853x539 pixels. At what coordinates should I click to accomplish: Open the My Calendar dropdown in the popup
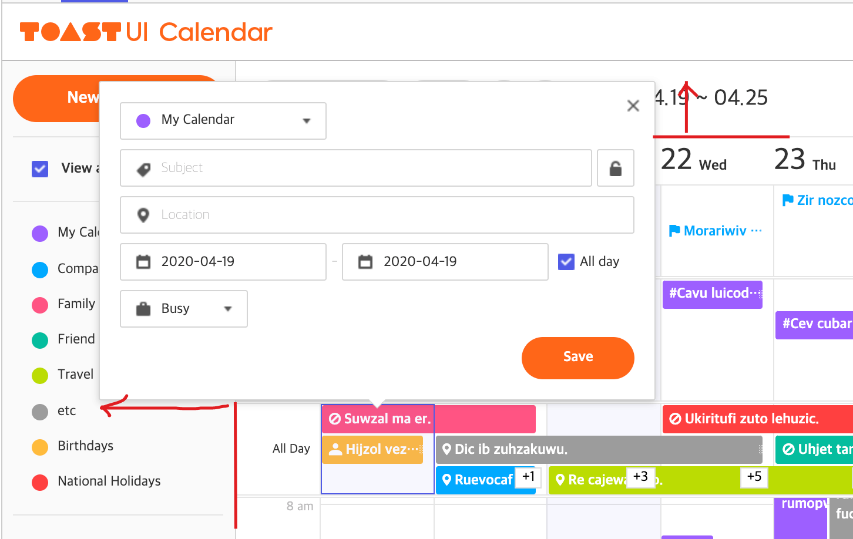(x=306, y=120)
